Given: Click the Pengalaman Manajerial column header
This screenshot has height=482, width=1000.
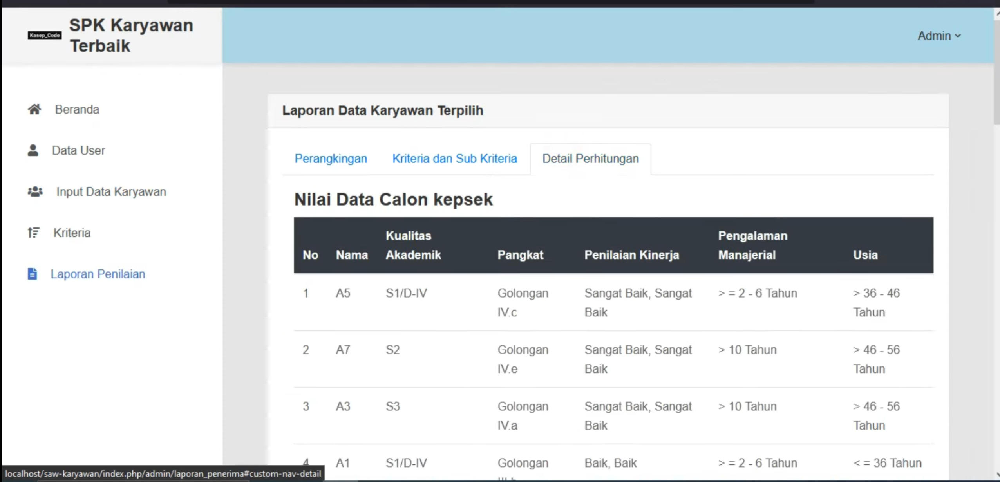Looking at the screenshot, I should point(752,245).
